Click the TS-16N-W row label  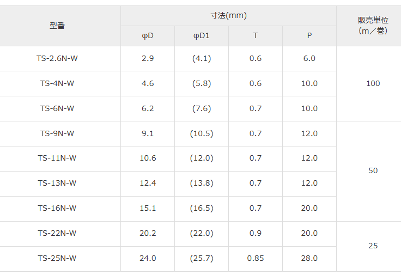tap(57, 209)
